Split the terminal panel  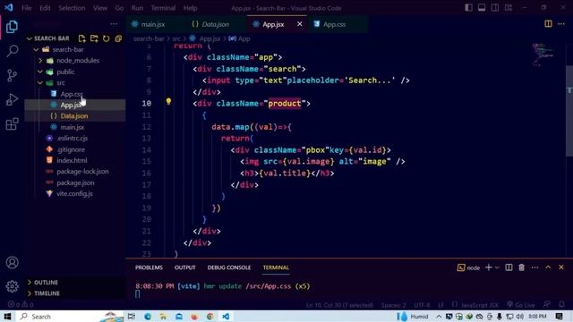[x=509, y=267]
